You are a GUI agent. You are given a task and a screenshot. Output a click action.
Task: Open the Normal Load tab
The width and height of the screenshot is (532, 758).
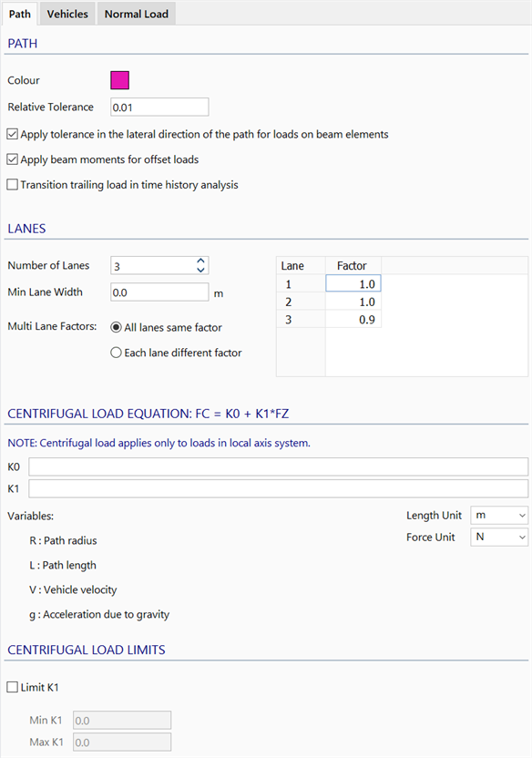click(137, 14)
